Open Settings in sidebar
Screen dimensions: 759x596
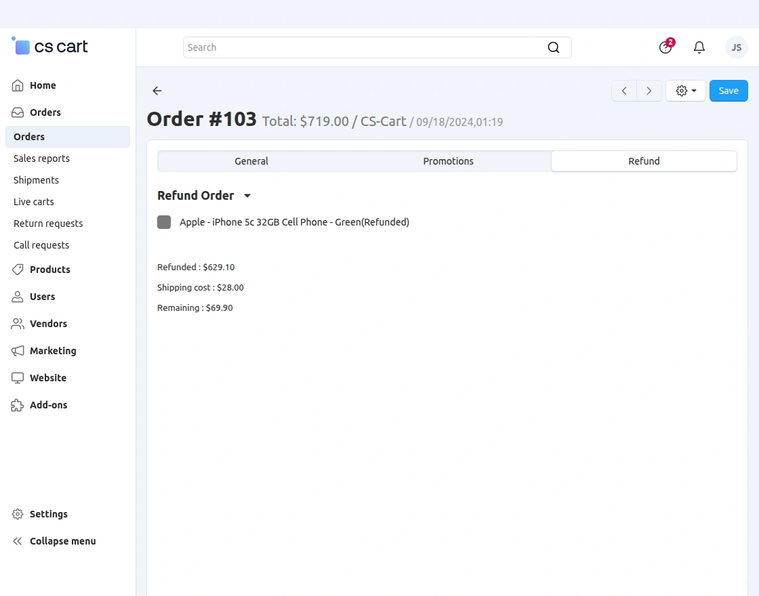click(x=49, y=514)
